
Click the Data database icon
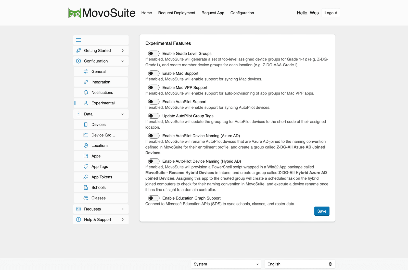(79, 114)
